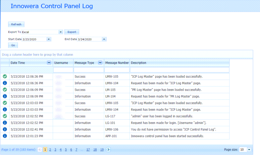The width and height of the screenshot is (260, 156).
Task: Click info icon on the LM-104 row
Action: pos(5,96)
